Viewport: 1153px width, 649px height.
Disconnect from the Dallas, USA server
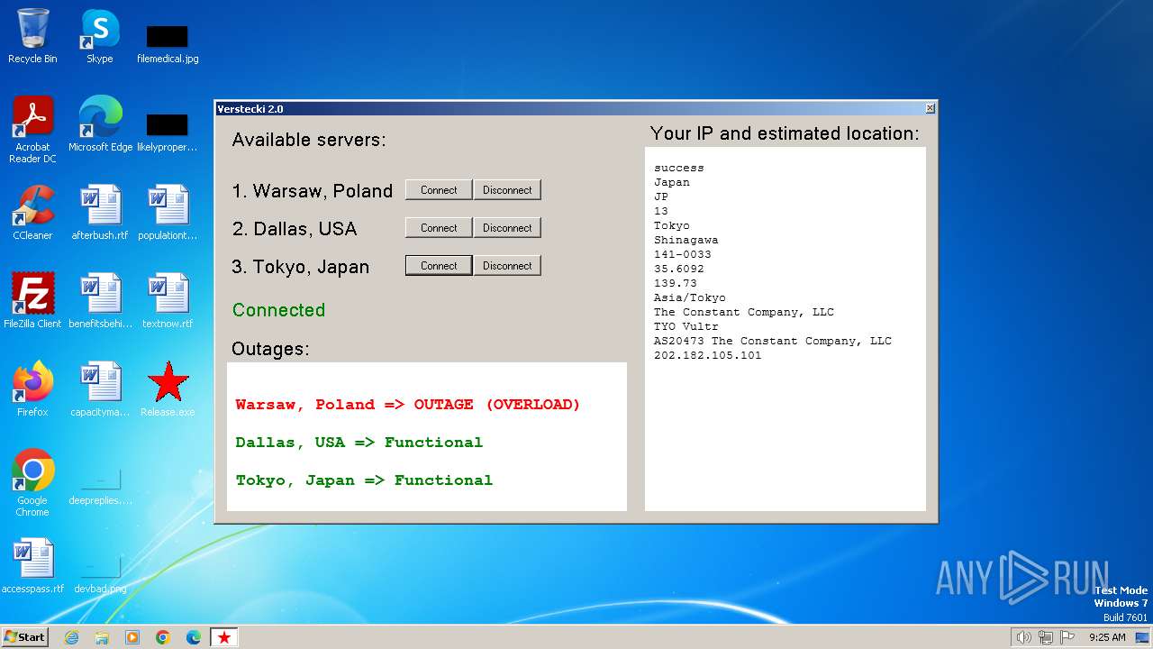tap(507, 228)
